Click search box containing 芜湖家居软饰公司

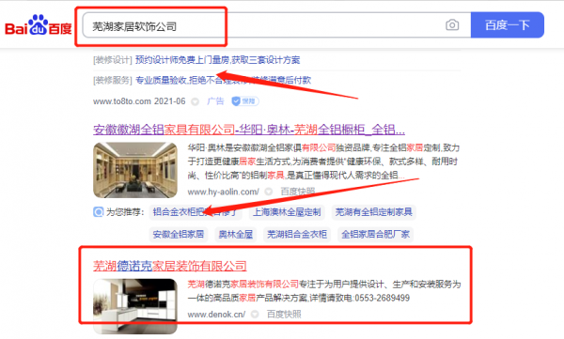(276, 25)
